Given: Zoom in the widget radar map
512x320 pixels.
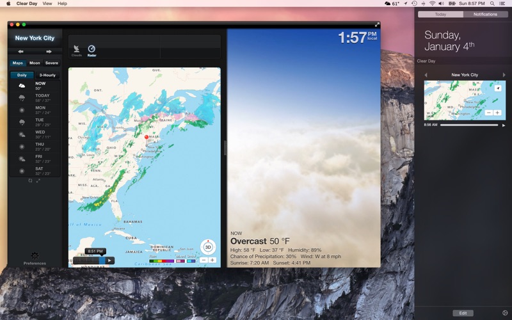Looking at the screenshot, I should (497, 113).
